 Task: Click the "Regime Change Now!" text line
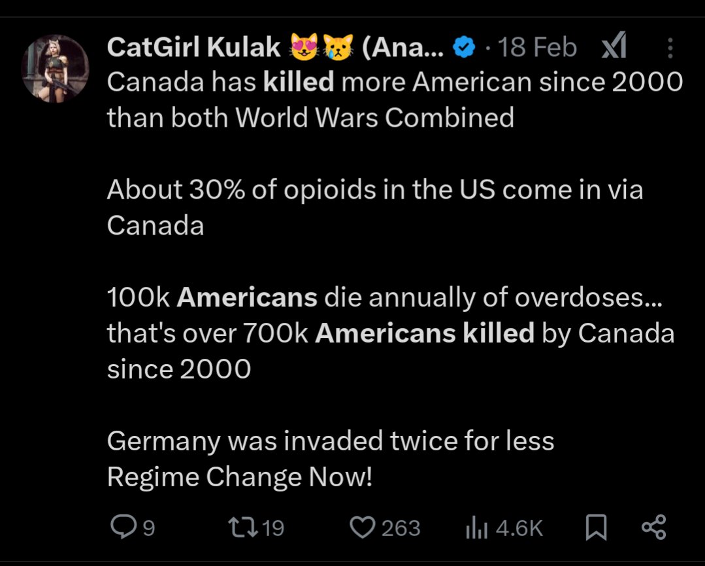click(239, 477)
